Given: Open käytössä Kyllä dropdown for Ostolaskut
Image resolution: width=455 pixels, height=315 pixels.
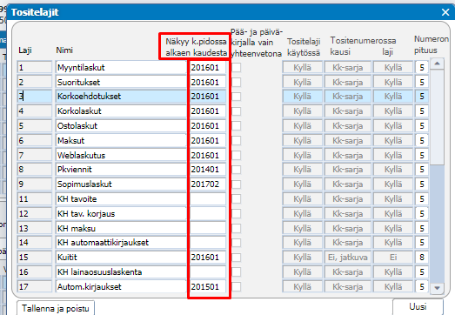Looking at the screenshot, I should coord(302,125).
